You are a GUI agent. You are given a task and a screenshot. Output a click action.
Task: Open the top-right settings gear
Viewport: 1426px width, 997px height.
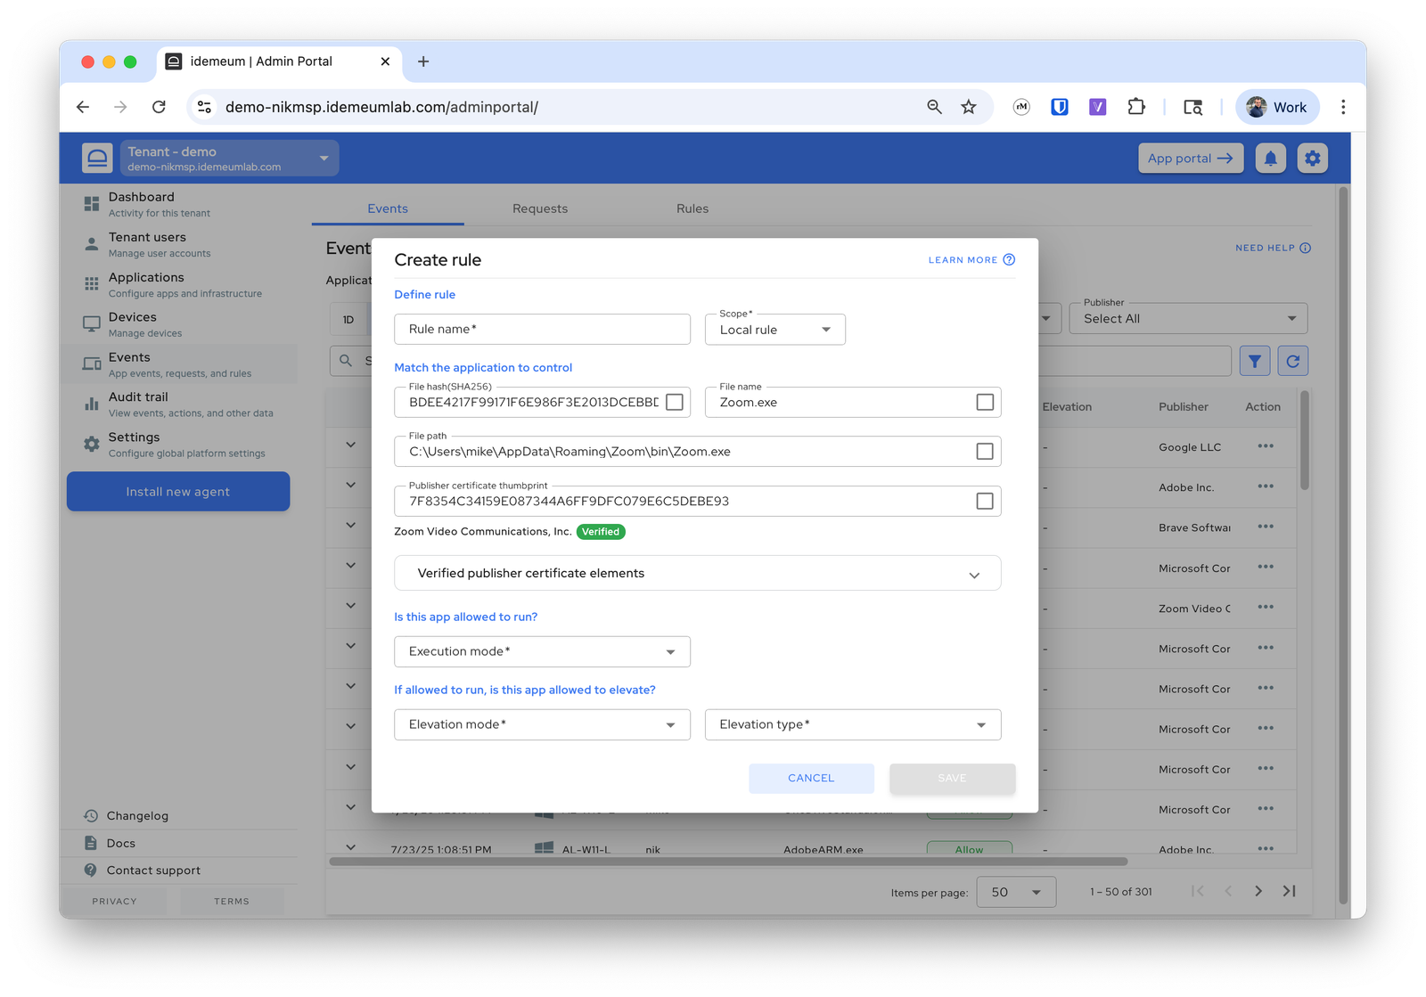point(1312,159)
